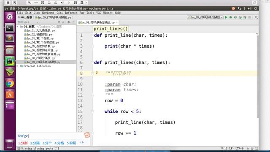Viewport: 270px width, 152px height.
Task: Open Ubuntu Software Center dock icon
Action: click(10, 95)
